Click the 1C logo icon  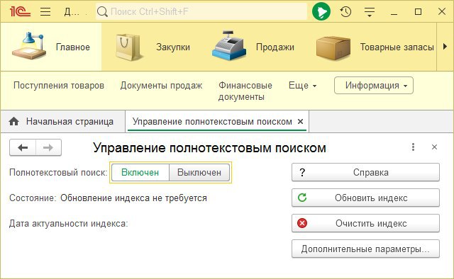[20, 11]
